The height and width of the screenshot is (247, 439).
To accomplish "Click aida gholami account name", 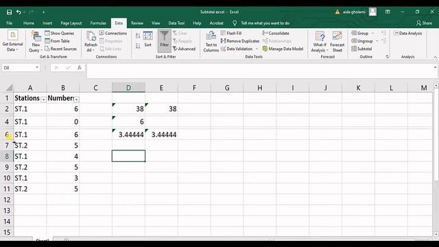I will coord(354,12).
